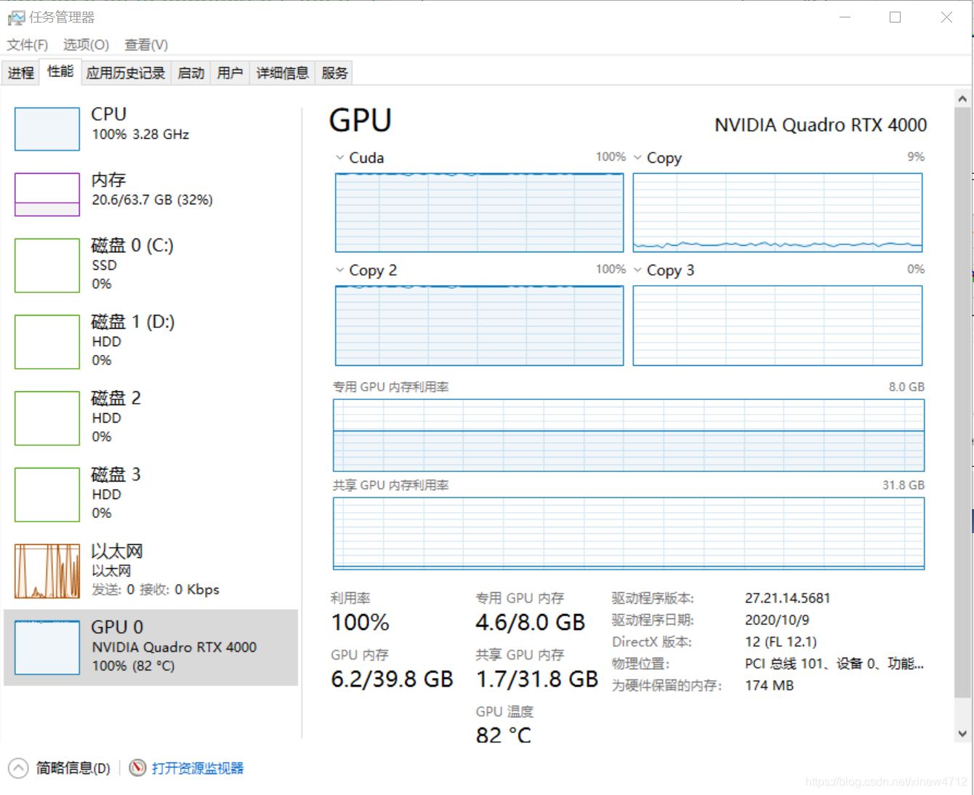Screen dimensions: 974x795
Task: Open the 文件(F) menu
Action: pyautogui.click(x=28, y=45)
